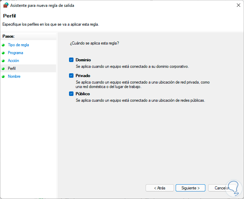244x199 pixels.
Task: Click green dot beside Nombre step
Action: click(3, 76)
